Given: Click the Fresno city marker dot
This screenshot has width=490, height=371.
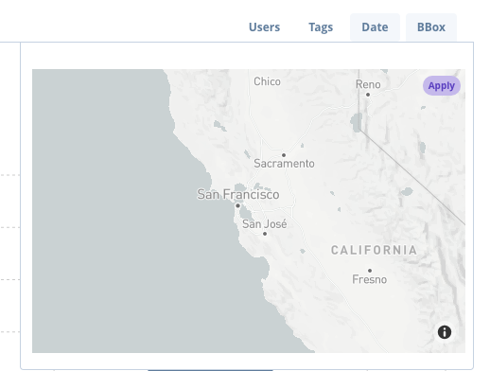Looking at the screenshot, I should click(370, 271).
